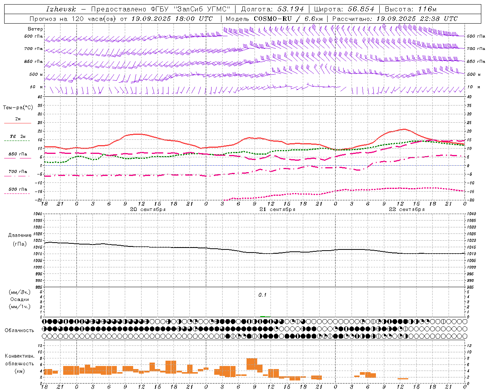Click the 1040 tick on left pressure axis
Screen dimensions: 487x390
[x=37, y=214]
